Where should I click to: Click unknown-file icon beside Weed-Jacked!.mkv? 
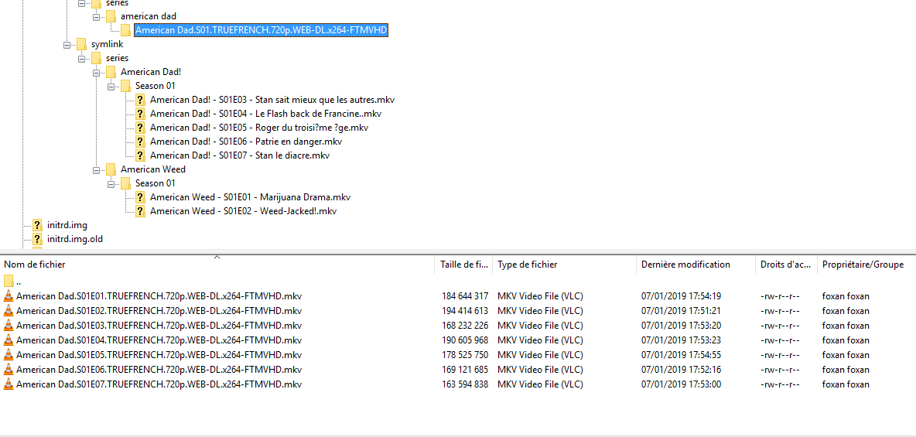coord(140,211)
